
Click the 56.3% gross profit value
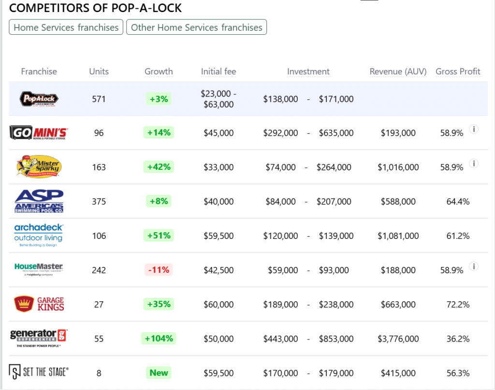(458, 373)
